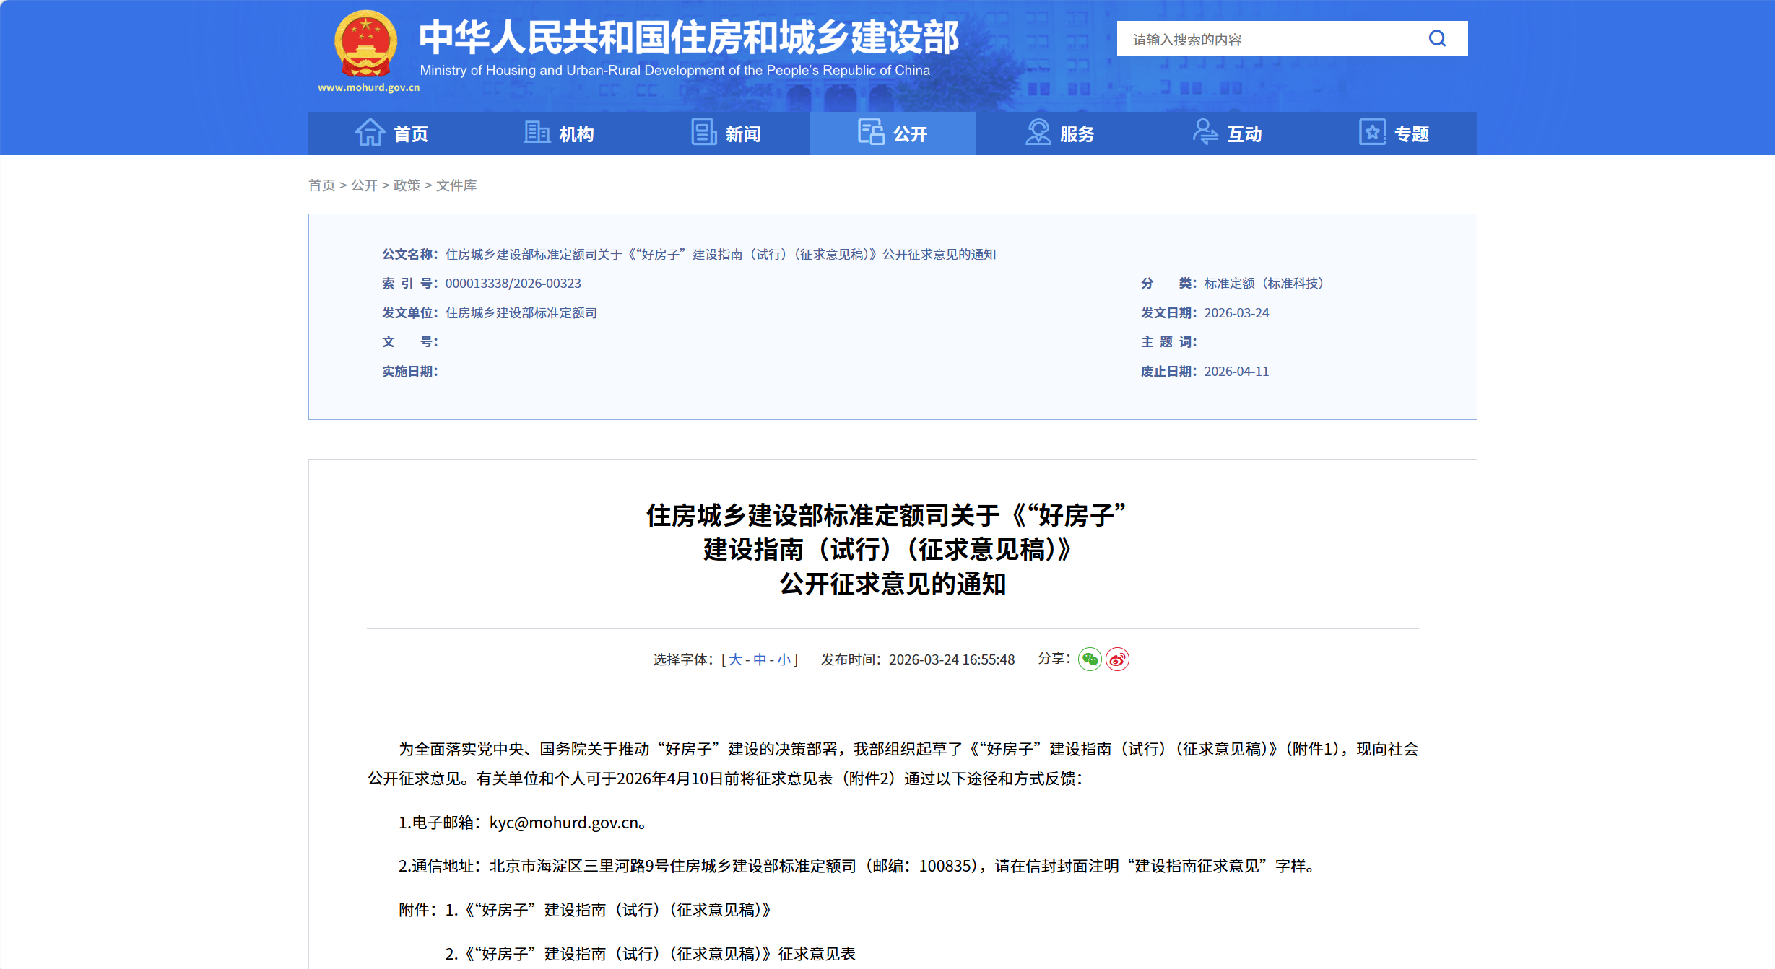The image size is (1775, 969).
Task: Open the 公开 navigation tab
Action: [893, 133]
